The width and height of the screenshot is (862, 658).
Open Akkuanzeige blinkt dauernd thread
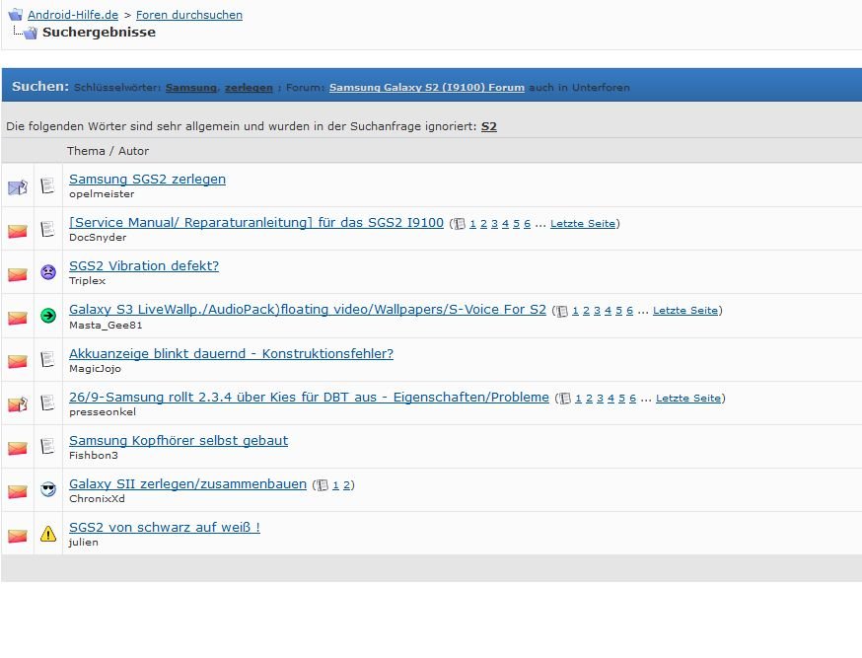[x=232, y=353]
